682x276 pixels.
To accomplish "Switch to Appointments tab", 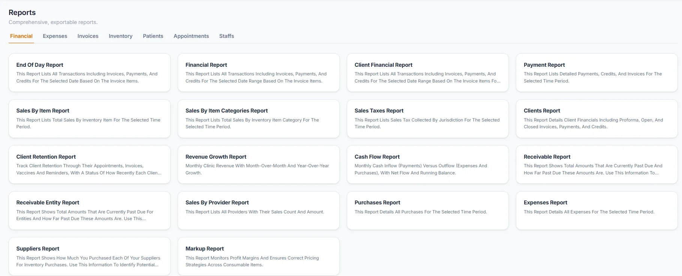I will click(x=191, y=36).
